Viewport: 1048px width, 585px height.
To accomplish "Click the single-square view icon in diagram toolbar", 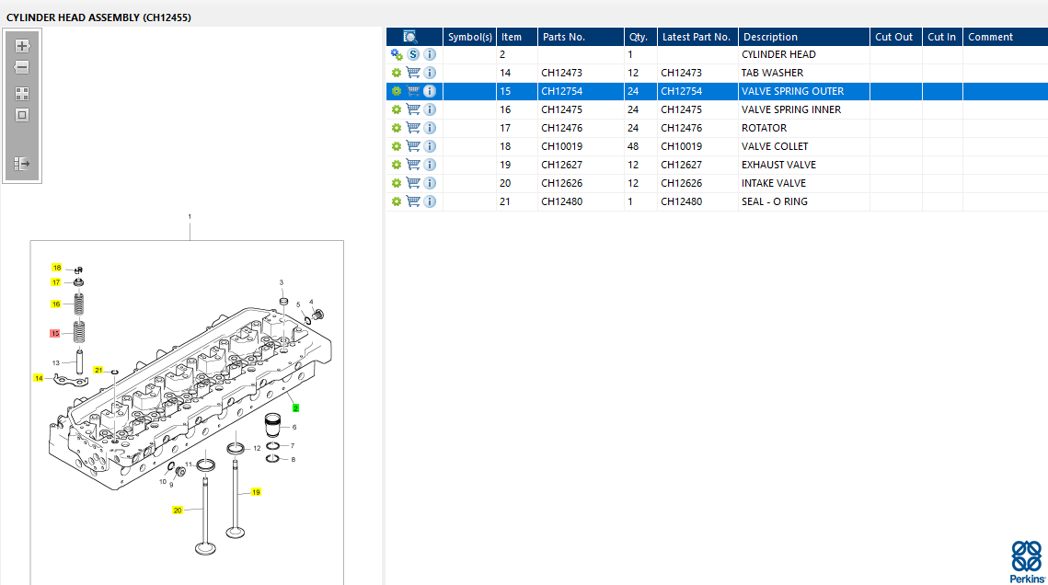I will coord(22,115).
